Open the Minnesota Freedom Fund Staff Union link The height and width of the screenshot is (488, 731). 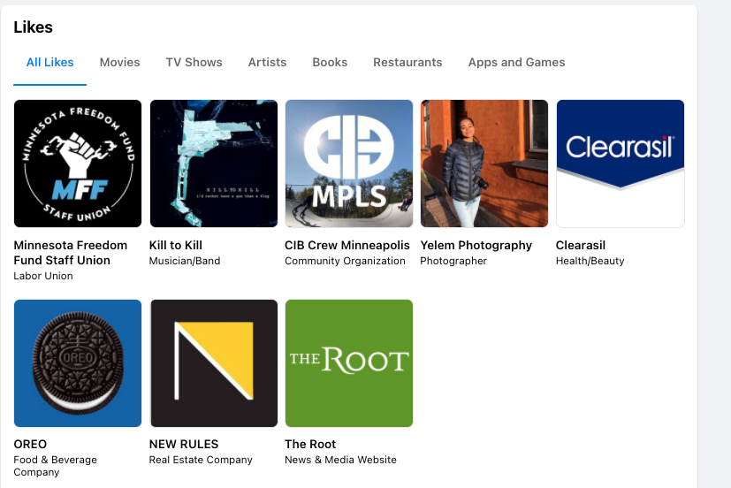pos(71,253)
